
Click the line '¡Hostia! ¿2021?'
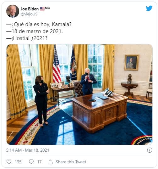click(x=27, y=38)
